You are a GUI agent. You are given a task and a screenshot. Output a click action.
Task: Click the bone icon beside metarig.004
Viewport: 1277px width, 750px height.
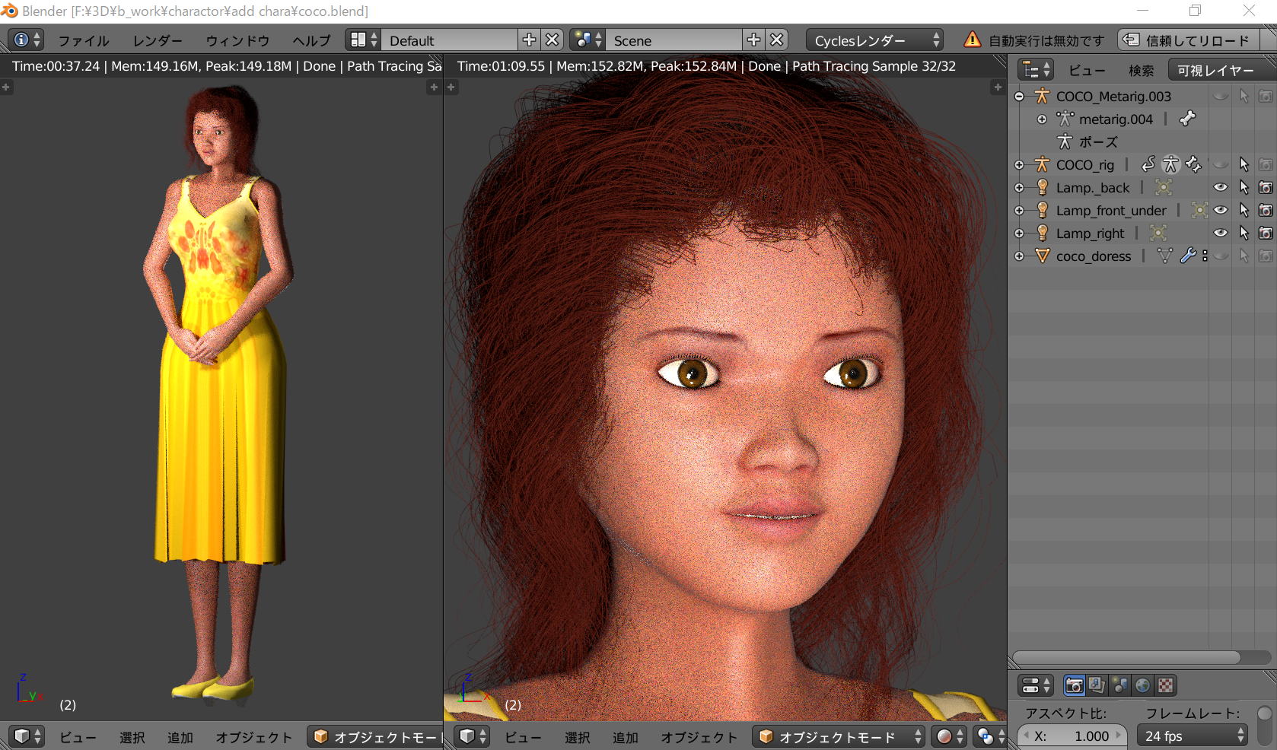pos(1187,119)
